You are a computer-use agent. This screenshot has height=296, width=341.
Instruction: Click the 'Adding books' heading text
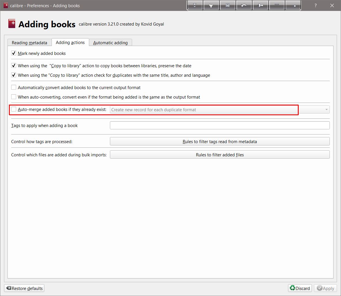tap(47, 24)
